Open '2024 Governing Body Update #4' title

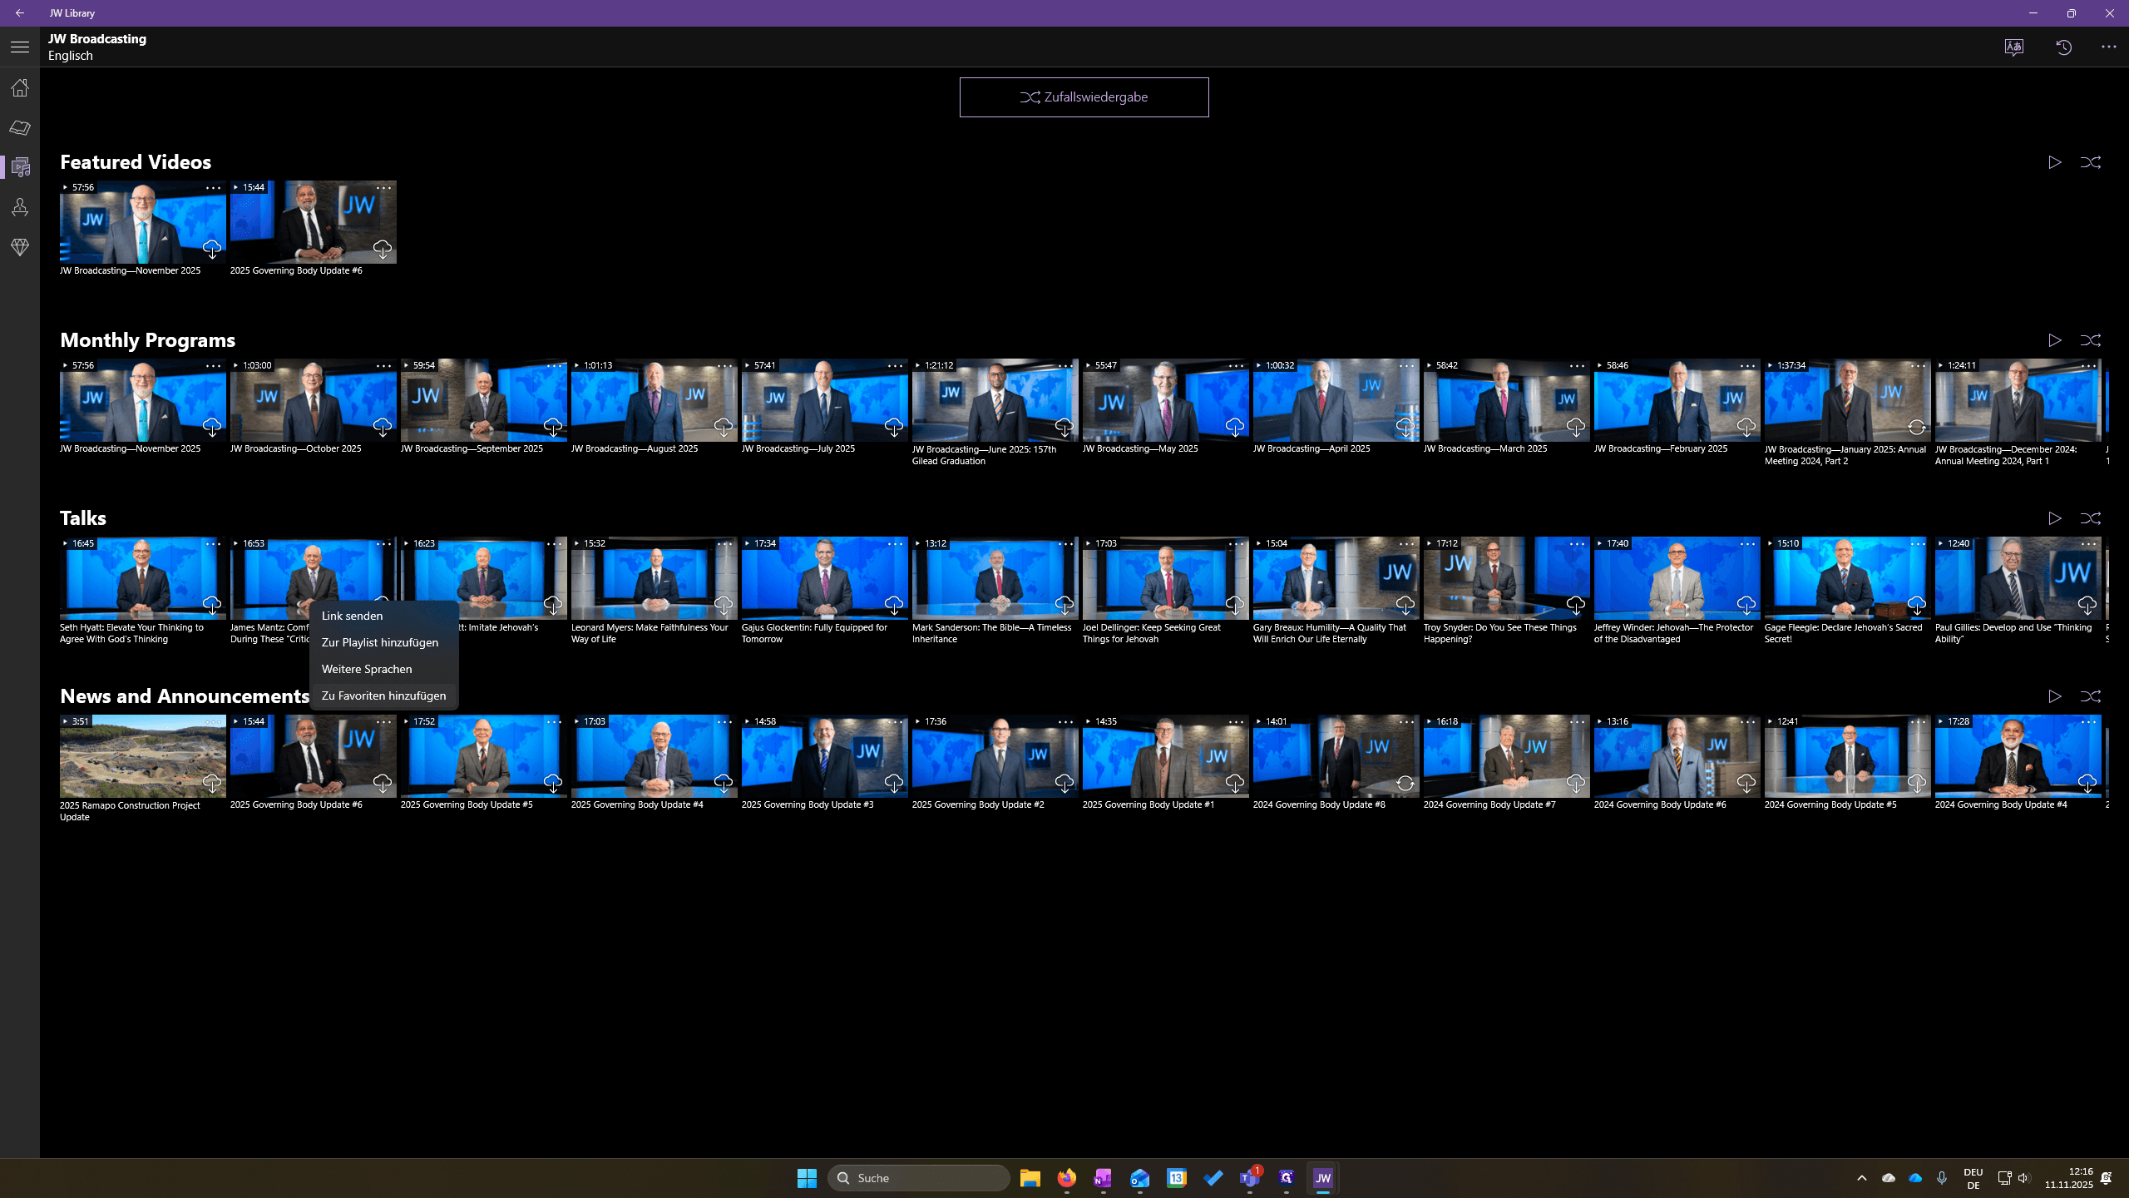(x=2001, y=804)
